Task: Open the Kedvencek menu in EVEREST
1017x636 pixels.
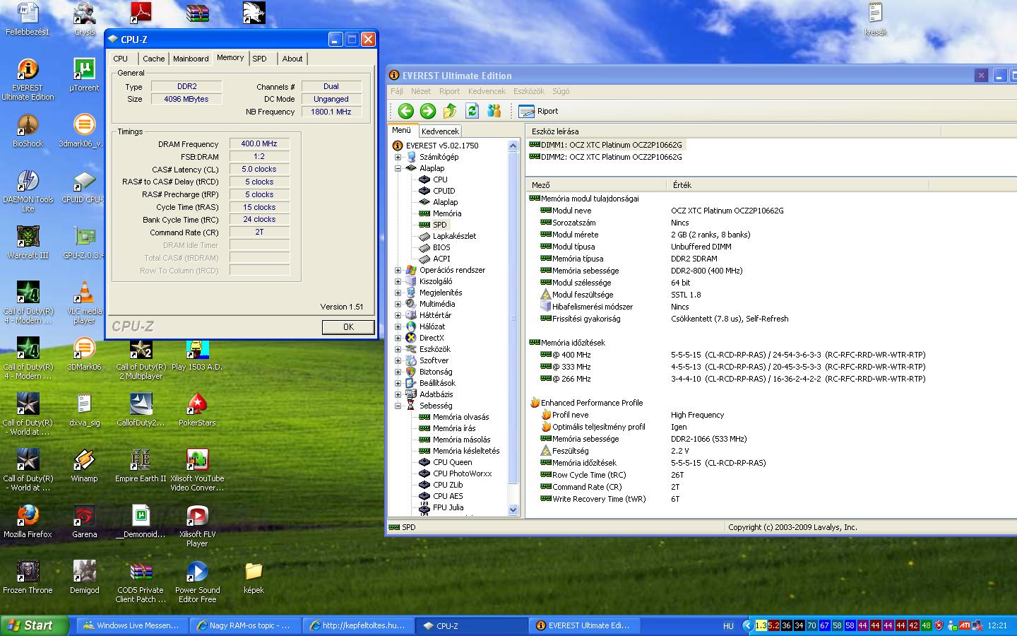Action: pyautogui.click(x=487, y=91)
